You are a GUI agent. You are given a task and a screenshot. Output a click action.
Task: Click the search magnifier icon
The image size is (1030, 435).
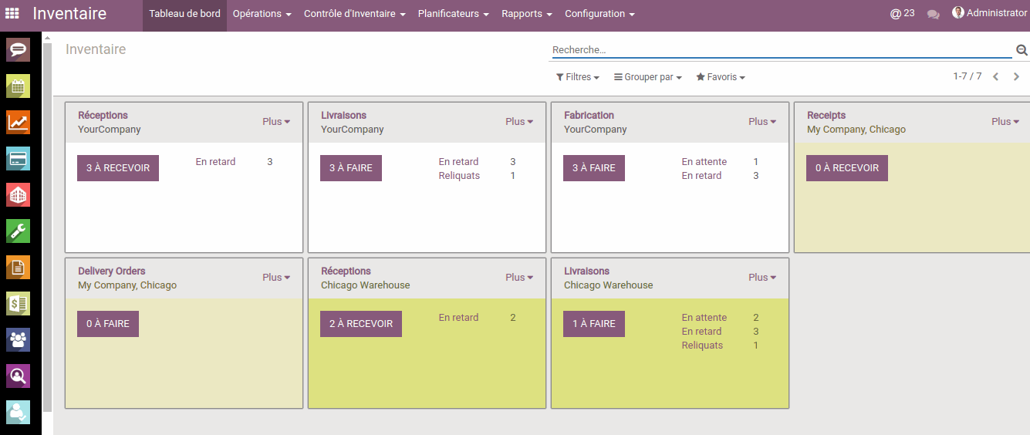[1022, 50]
